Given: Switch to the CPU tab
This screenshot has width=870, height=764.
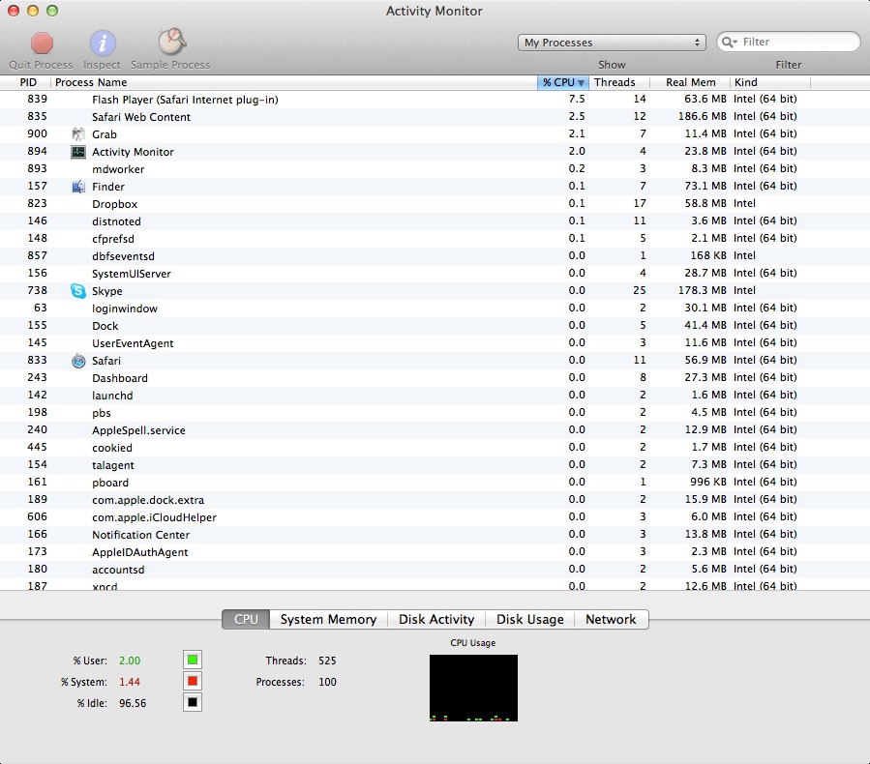Looking at the screenshot, I should pyautogui.click(x=246, y=619).
